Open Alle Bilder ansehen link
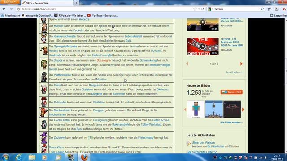 [x=231, y=122]
